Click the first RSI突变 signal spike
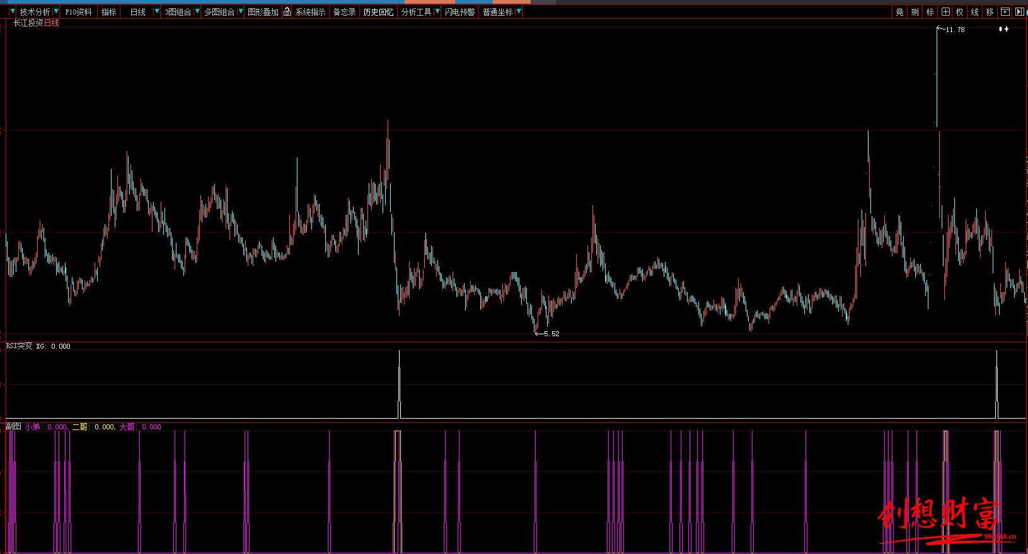Image resolution: width=1028 pixels, height=554 pixels. coord(399,384)
